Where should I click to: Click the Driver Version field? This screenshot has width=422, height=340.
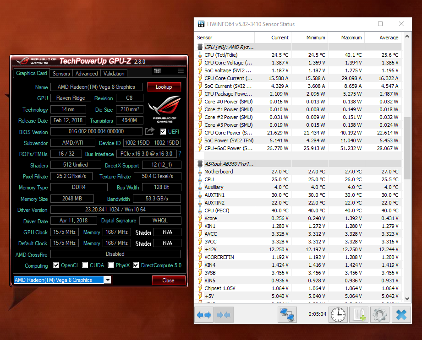coord(115,210)
